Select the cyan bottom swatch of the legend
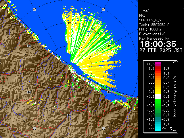 click(x=158, y=129)
